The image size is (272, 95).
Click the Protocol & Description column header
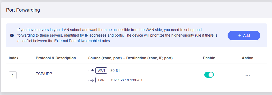56,58
